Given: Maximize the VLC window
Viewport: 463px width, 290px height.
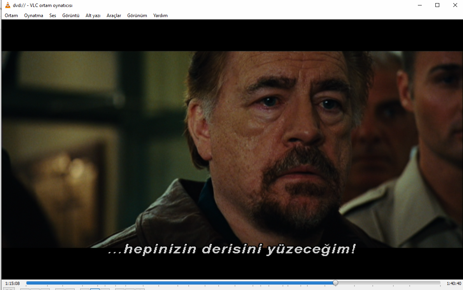Looking at the screenshot, I should pos(437,5).
